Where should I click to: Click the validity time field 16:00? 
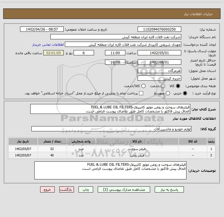[x=115, y=62]
